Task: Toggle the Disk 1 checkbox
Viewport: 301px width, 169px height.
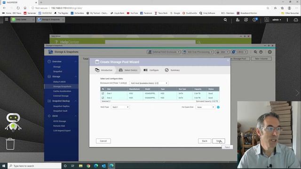Action: tap(103, 93)
